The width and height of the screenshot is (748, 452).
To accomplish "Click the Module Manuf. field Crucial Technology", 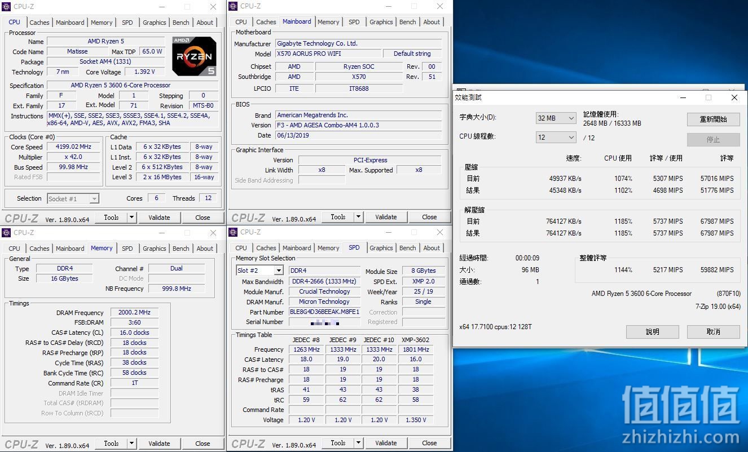I will 324,291.
